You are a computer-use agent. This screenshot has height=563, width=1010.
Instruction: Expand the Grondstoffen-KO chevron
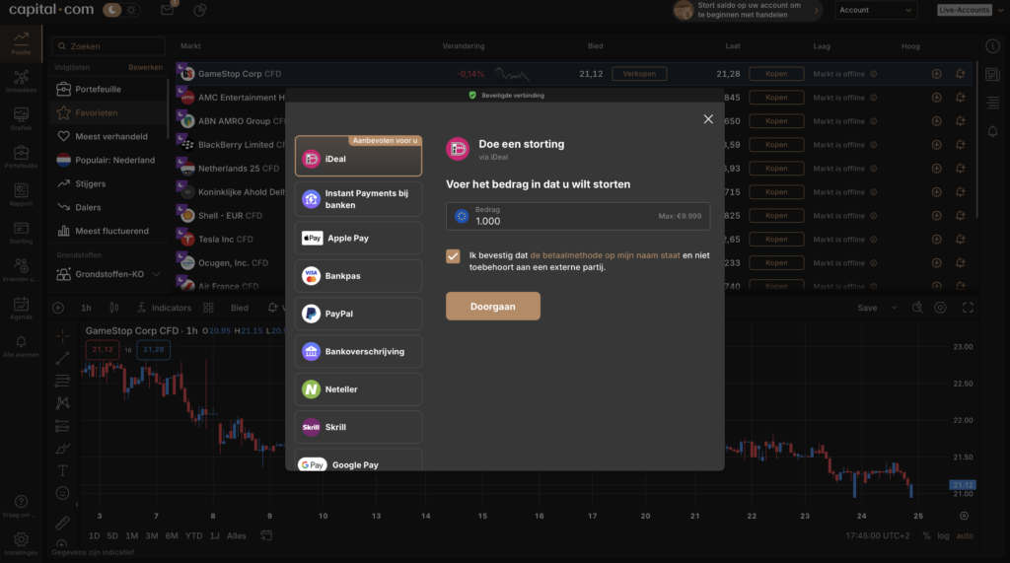[156, 274]
